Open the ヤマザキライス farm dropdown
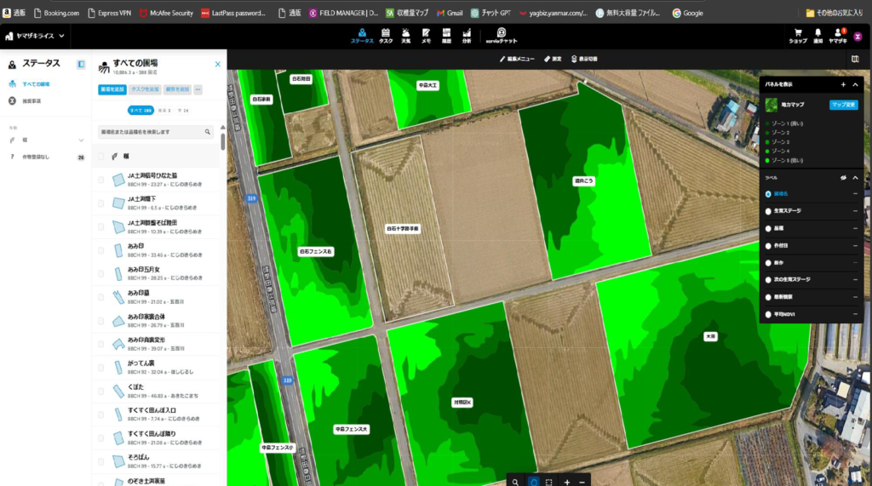The image size is (872, 486). [x=35, y=37]
